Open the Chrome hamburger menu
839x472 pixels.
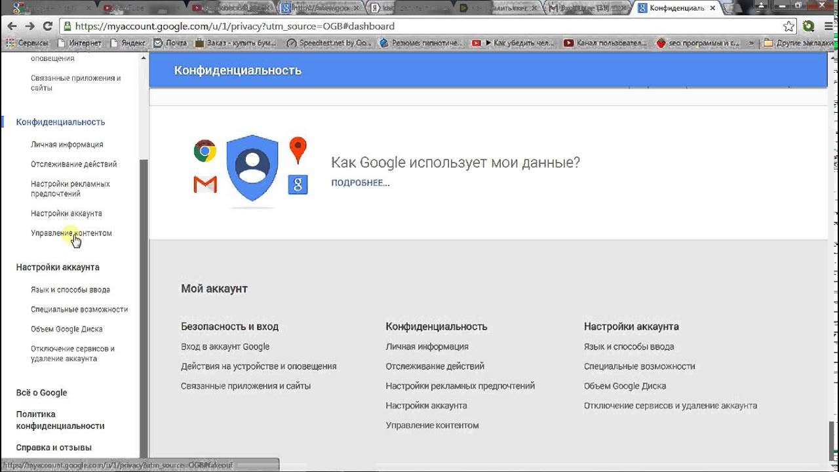pyautogui.click(x=828, y=26)
